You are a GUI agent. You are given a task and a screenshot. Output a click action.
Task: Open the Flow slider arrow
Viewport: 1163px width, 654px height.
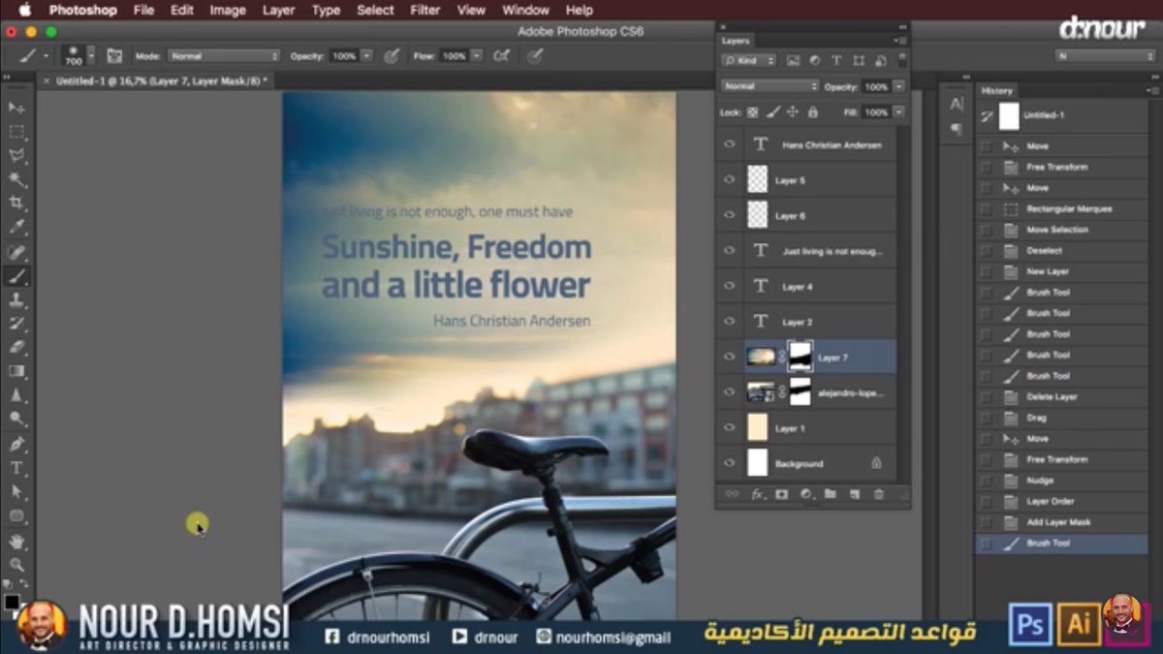tap(476, 56)
